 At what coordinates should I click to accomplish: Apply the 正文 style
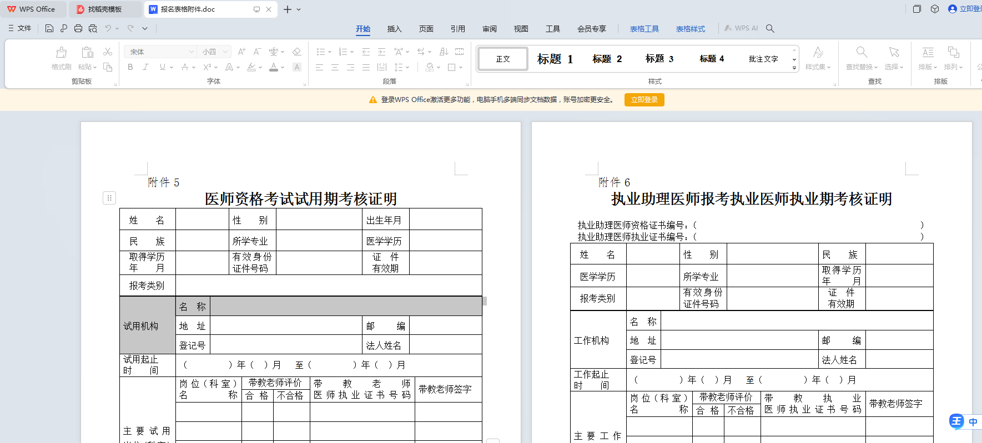tap(503, 59)
